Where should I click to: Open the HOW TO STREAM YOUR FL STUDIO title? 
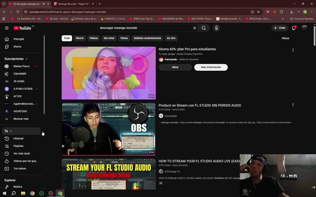199,161
